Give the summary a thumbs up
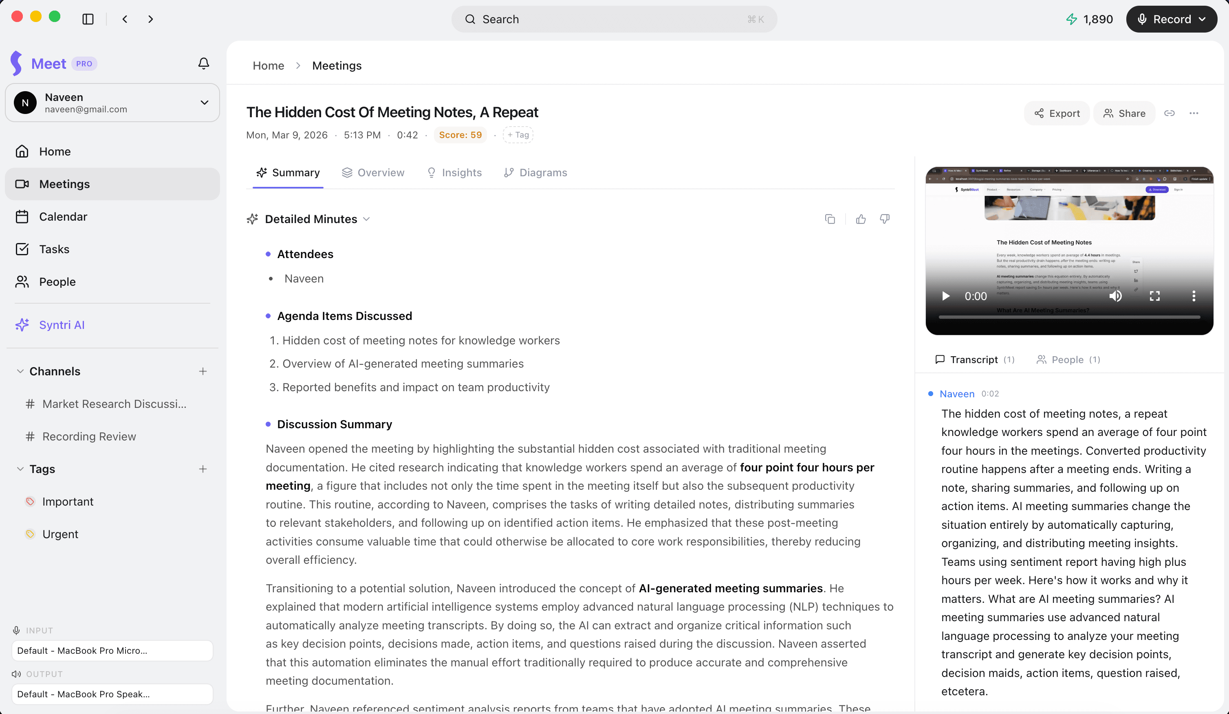1229x714 pixels. (x=861, y=219)
